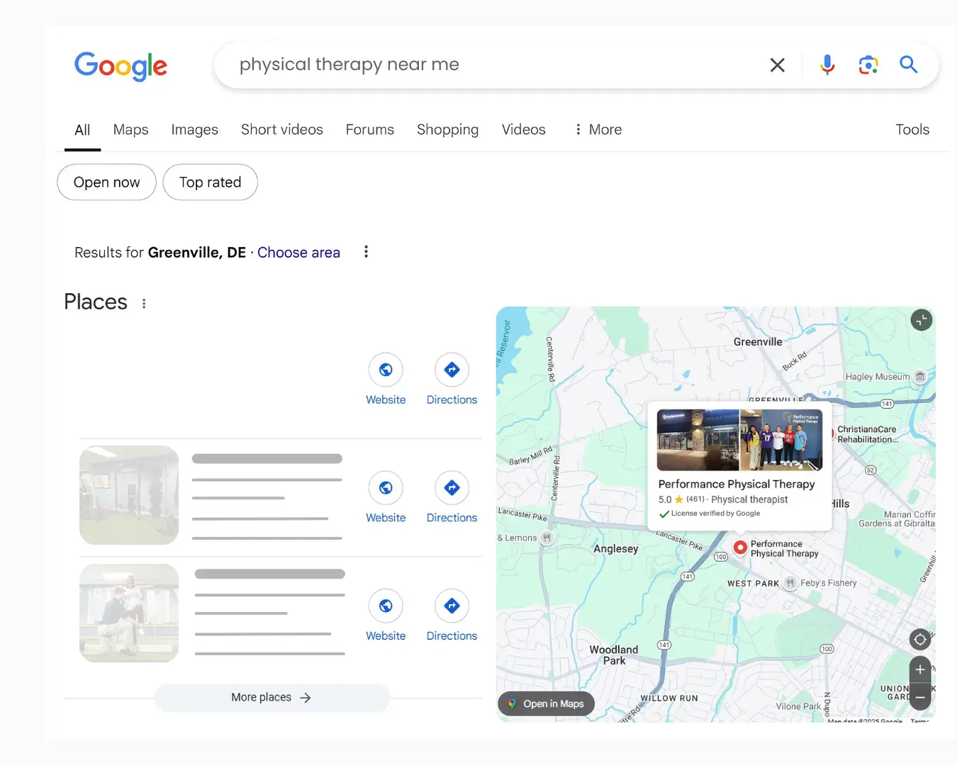Click the fullscreen icon on the map
This screenshot has width=957, height=765.
point(921,319)
